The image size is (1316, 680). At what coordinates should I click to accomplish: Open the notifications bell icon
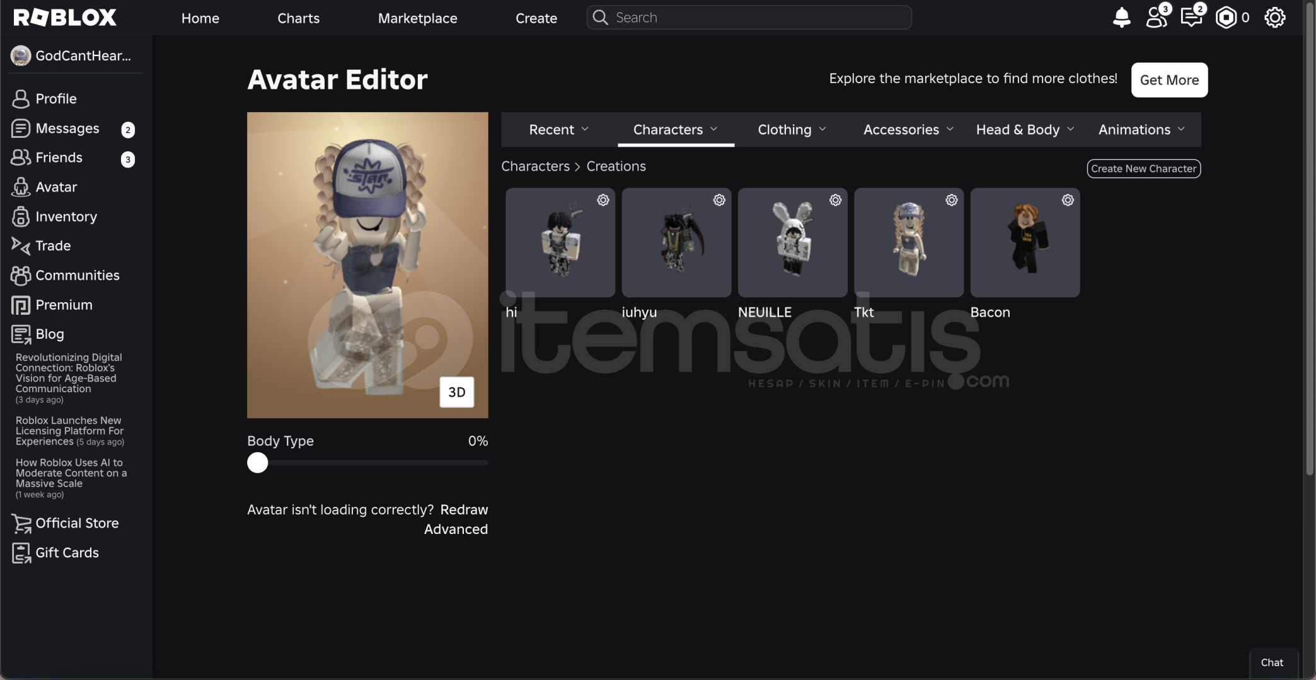point(1121,18)
